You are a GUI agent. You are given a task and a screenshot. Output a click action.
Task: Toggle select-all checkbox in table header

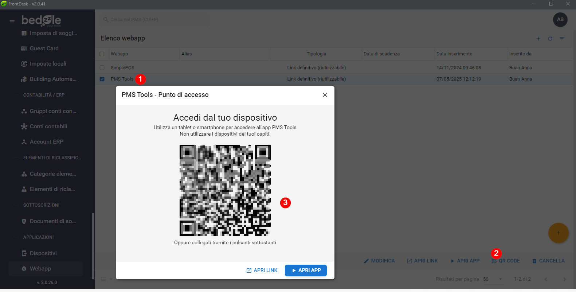[x=102, y=54]
